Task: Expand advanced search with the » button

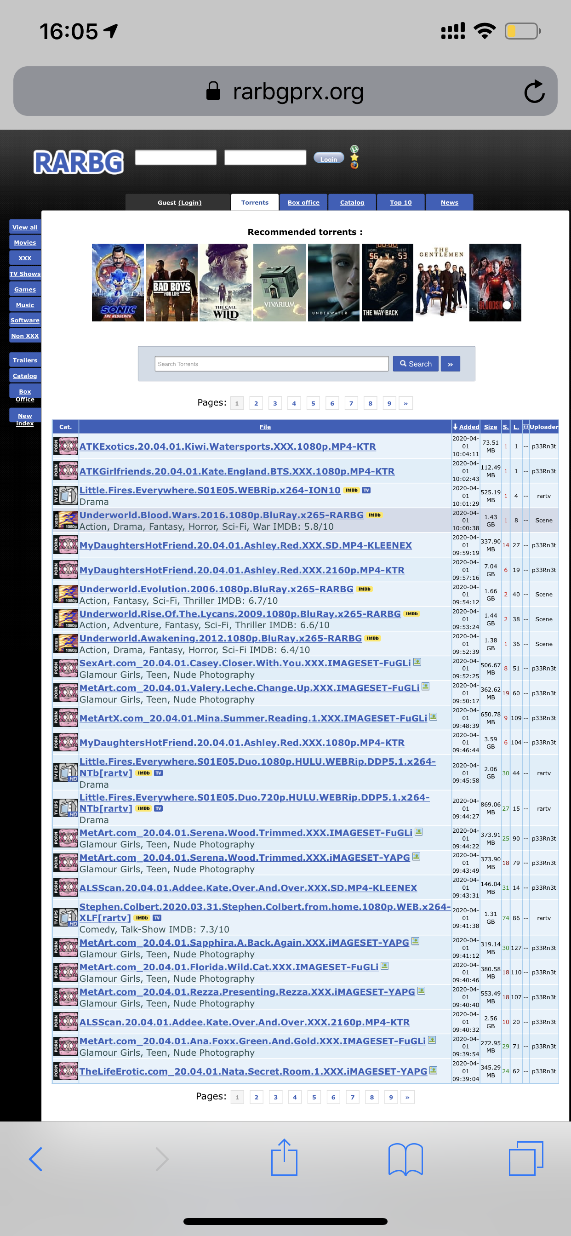Action: [450, 364]
